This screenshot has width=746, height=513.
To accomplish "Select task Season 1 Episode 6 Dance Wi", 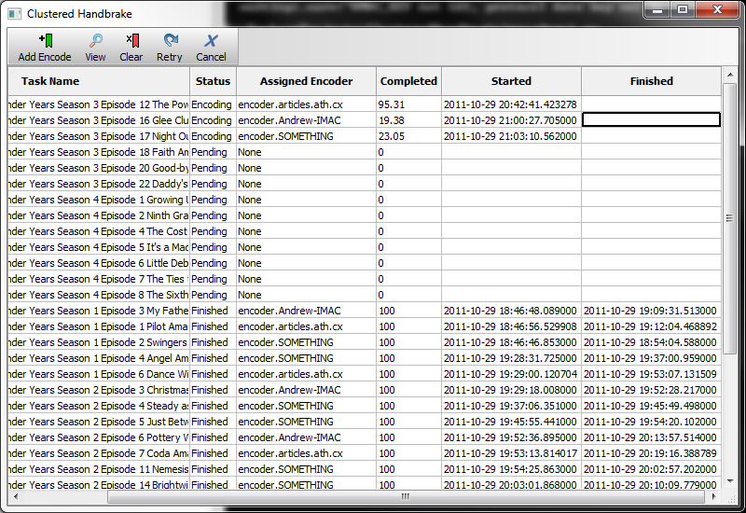I will (x=99, y=374).
